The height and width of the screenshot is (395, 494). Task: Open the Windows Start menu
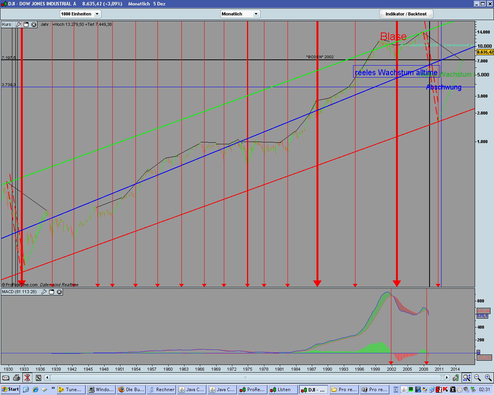[10, 389]
